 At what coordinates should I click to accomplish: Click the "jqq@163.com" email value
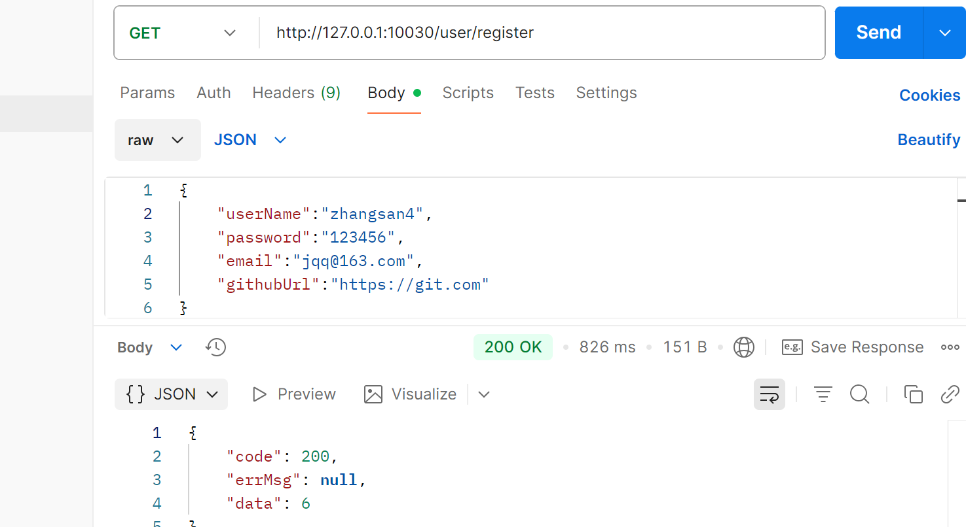click(354, 261)
